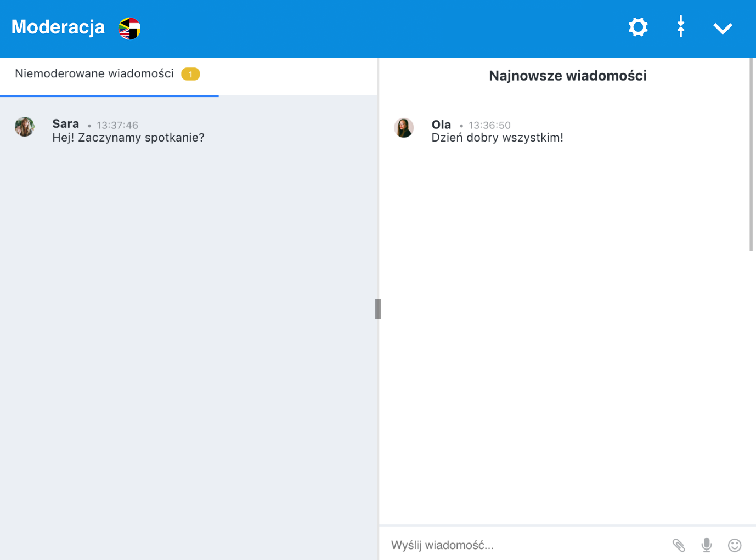Click the language flags icon
756x560 pixels.
tap(129, 29)
